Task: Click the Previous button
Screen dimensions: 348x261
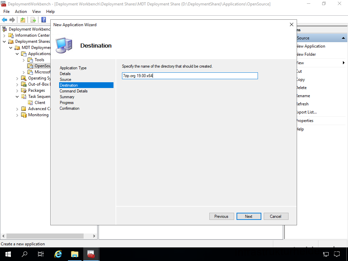Action: [222, 216]
